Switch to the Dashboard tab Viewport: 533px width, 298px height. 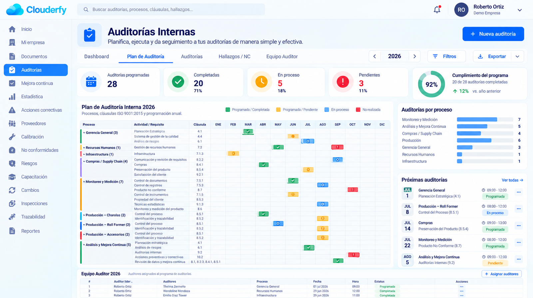97,56
